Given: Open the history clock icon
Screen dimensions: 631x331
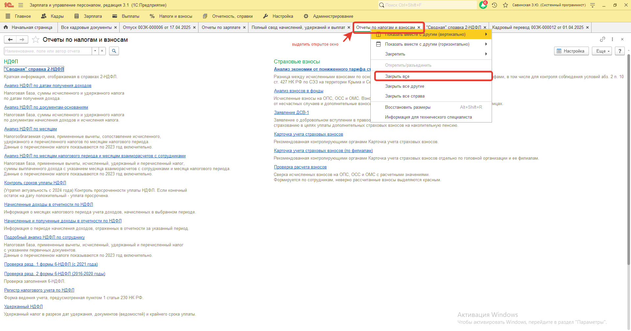Looking at the screenshot, I should coord(494,5).
